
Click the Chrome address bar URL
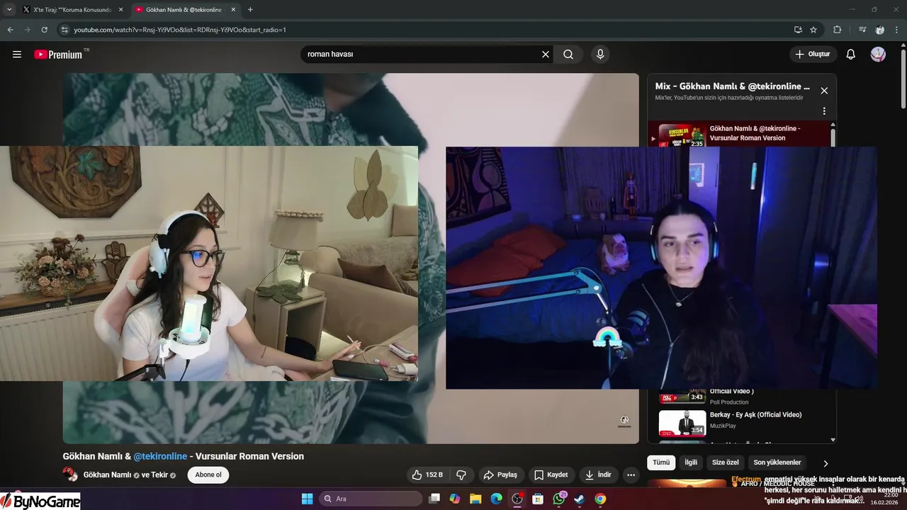[x=180, y=30]
